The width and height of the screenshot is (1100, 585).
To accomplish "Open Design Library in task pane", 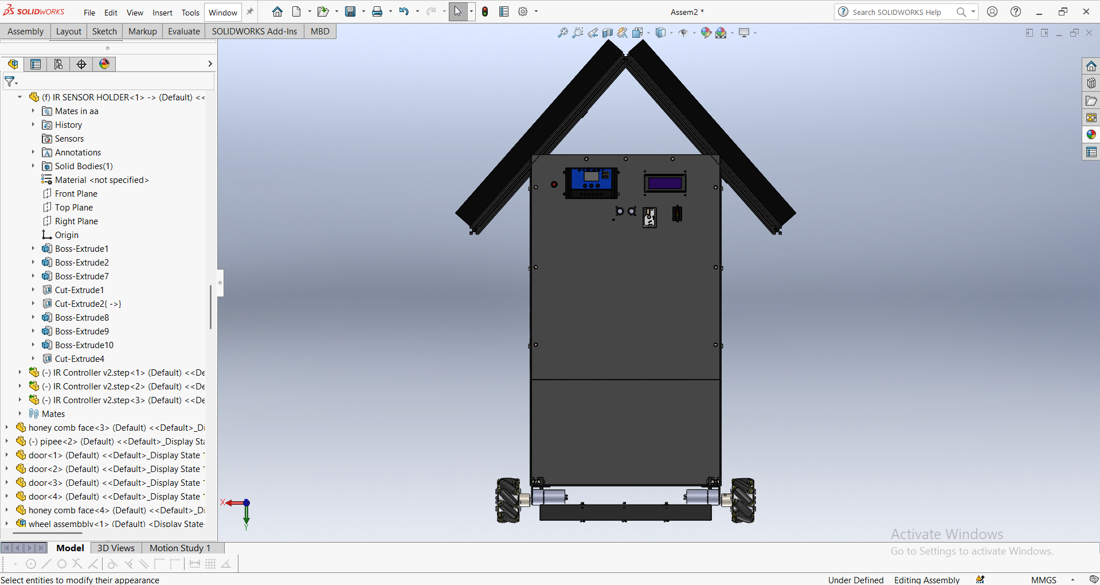I will coord(1091,83).
